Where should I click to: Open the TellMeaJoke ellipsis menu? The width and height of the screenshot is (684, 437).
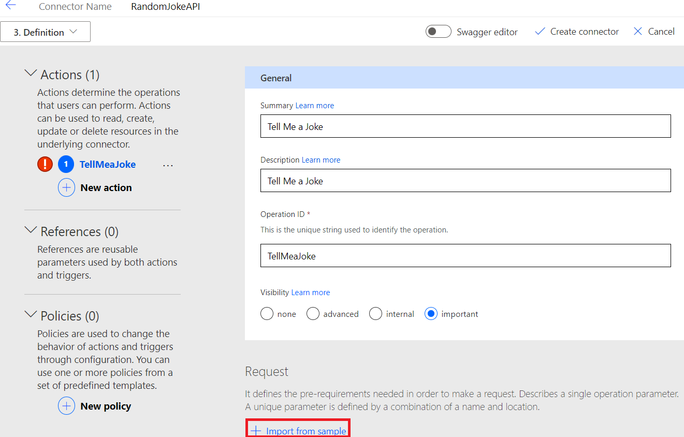point(168,165)
